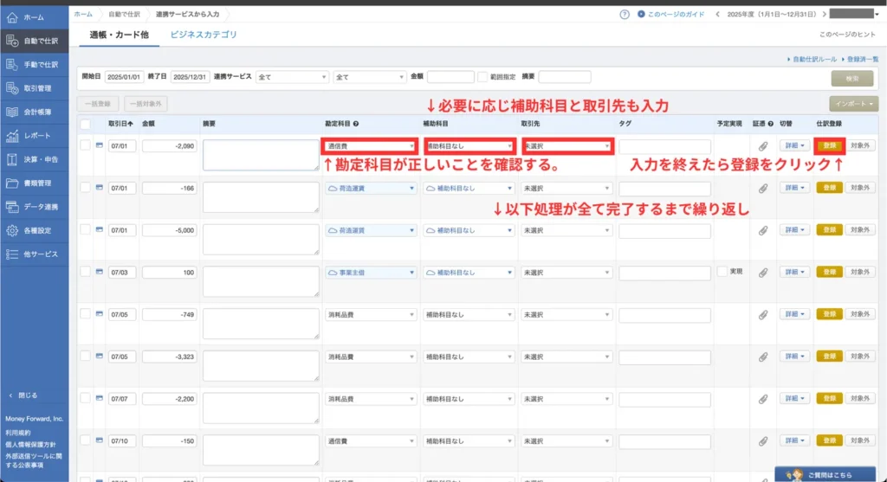This screenshot has width=887, height=482.
Task: Open the レポート chart icon in sidebar
Action: 12,136
